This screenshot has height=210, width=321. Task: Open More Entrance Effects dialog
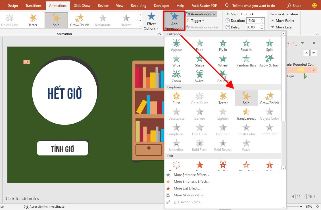[x=191, y=175]
